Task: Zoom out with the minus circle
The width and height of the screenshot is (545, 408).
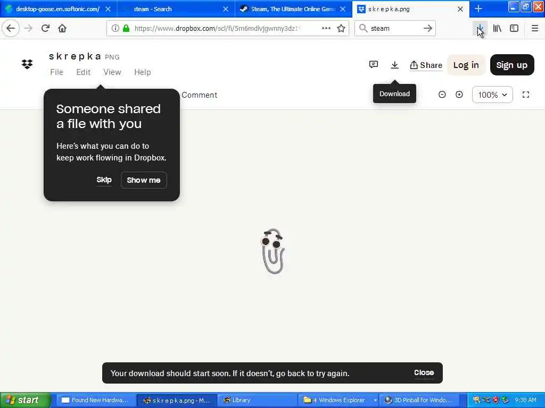Action: pyautogui.click(x=442, y=95)
